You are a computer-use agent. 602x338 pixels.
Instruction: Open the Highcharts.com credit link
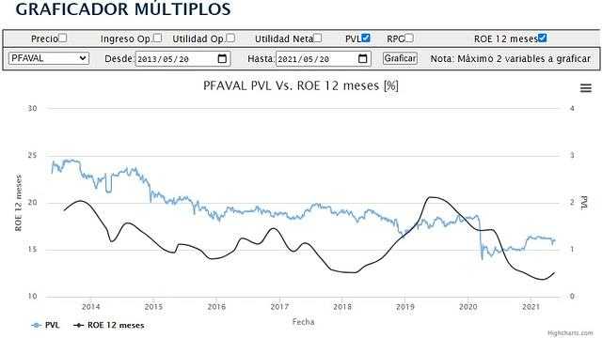(x=570, y=333)
